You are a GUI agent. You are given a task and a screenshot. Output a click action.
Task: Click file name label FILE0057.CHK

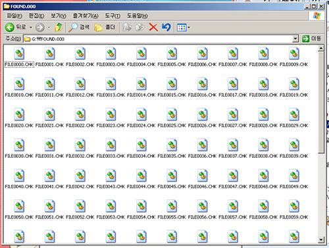(233, 217)
